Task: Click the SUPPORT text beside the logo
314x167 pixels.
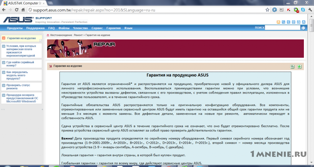Action: point(44,18)
